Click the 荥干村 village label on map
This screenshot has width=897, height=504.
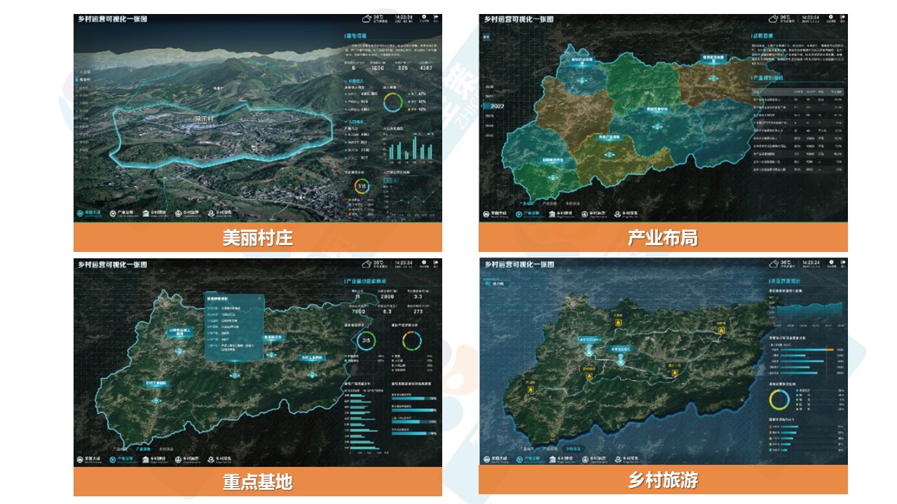tap(205, 120)
